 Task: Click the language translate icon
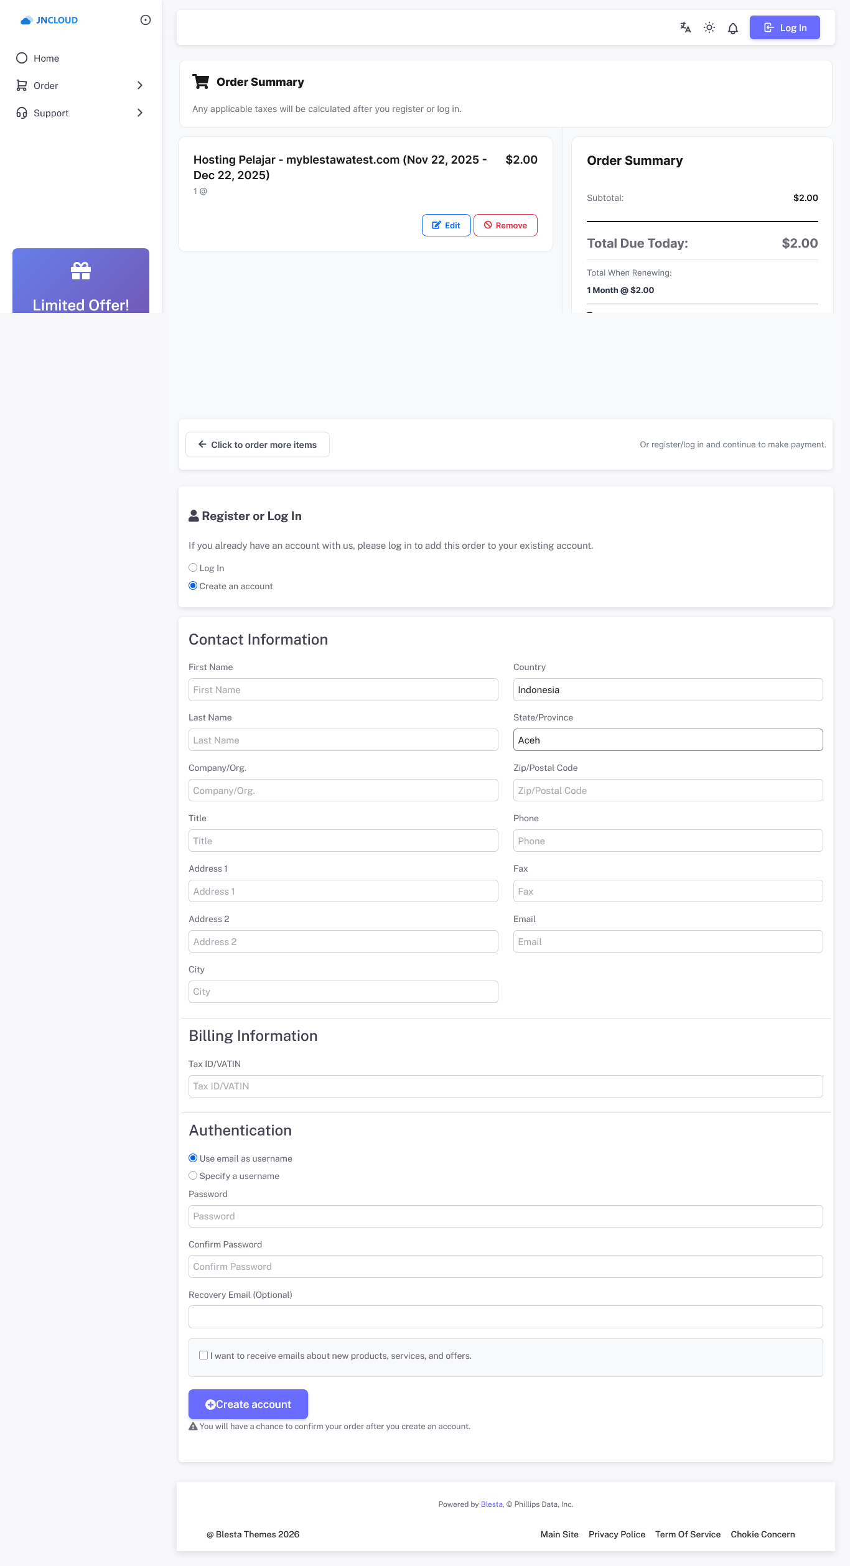tap(685, 27)
